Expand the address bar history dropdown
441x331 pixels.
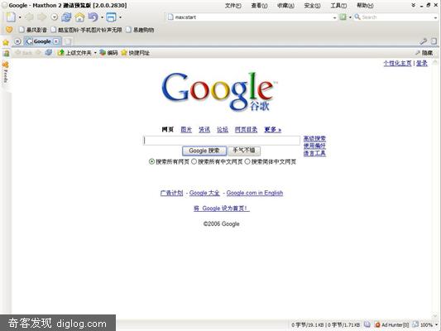[334, 17]
